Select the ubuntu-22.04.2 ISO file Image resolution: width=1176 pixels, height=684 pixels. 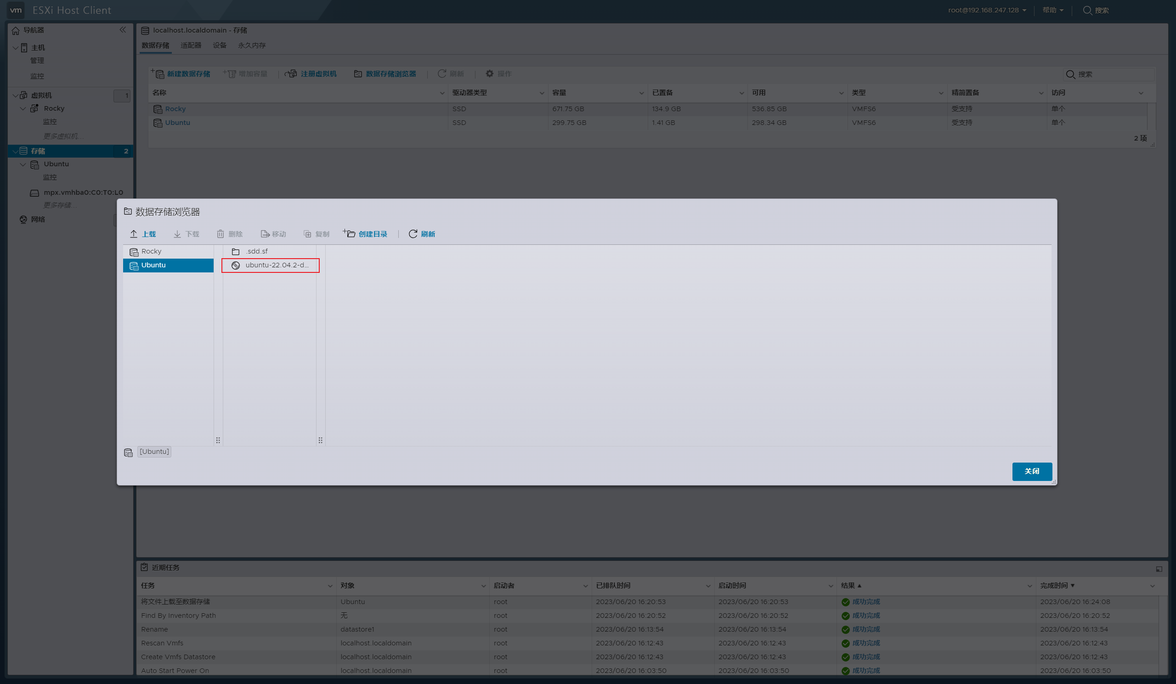[271, 265]
